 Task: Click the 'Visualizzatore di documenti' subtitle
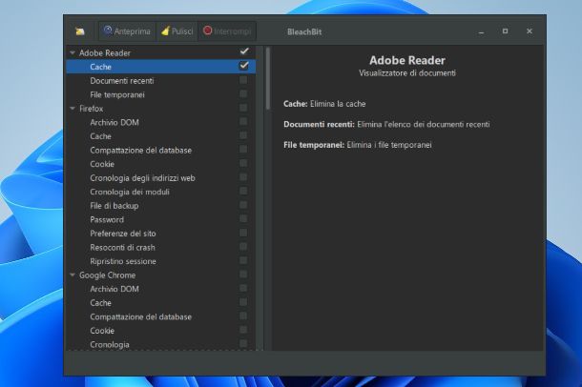coord(407,73)
